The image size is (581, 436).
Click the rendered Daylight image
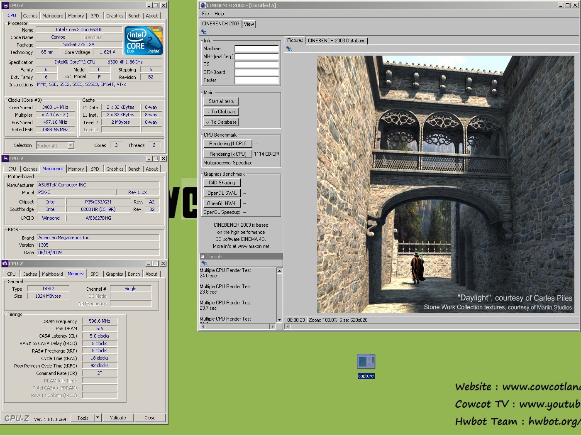point(446,184)
